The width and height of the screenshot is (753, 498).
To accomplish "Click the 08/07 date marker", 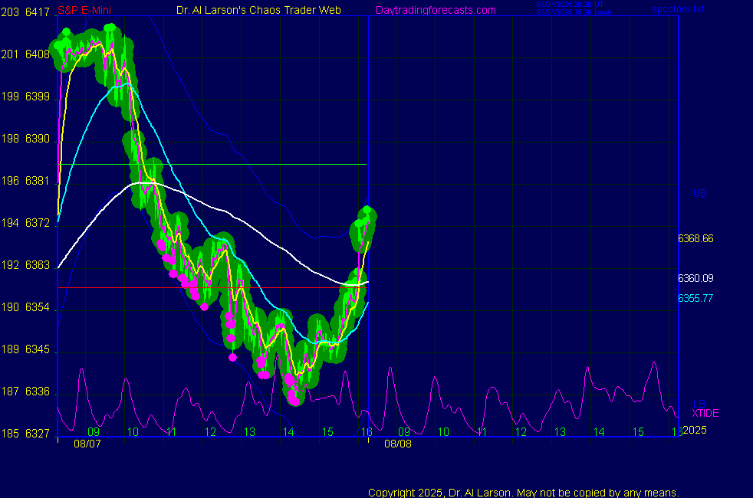I will tap(86, 444).
